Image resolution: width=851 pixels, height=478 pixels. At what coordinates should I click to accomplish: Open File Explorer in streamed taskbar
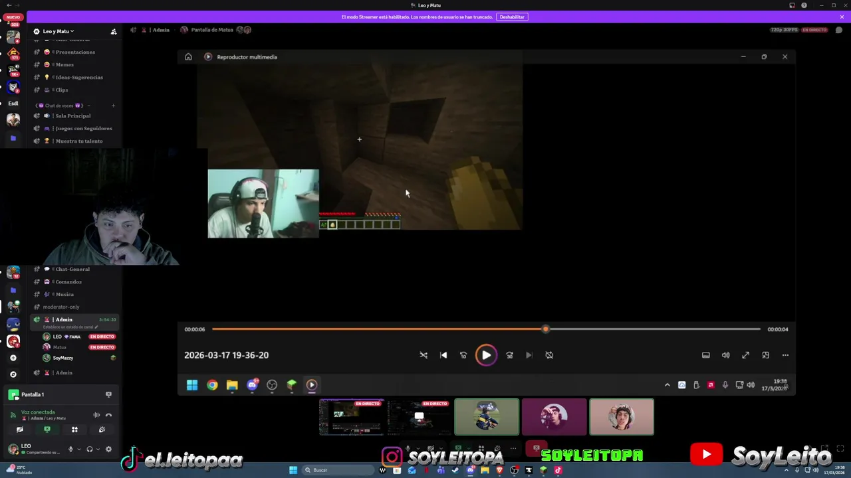[x=232, y=385]
